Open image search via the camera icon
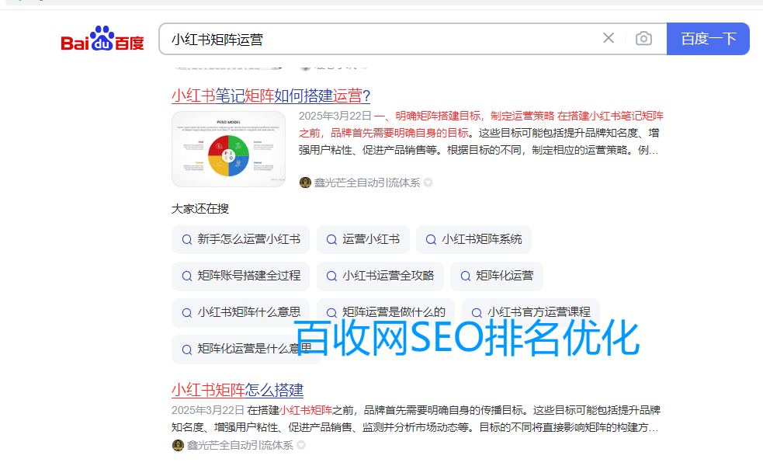Image resolution: width=763 pixels, height=466 pixels. click(x=643, y=39)
